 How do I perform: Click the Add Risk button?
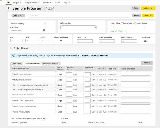pos(147,63)
